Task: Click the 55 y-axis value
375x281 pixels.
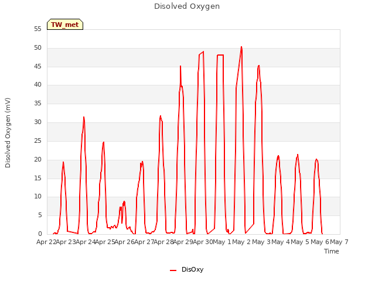Action: [x=37, y=29]
